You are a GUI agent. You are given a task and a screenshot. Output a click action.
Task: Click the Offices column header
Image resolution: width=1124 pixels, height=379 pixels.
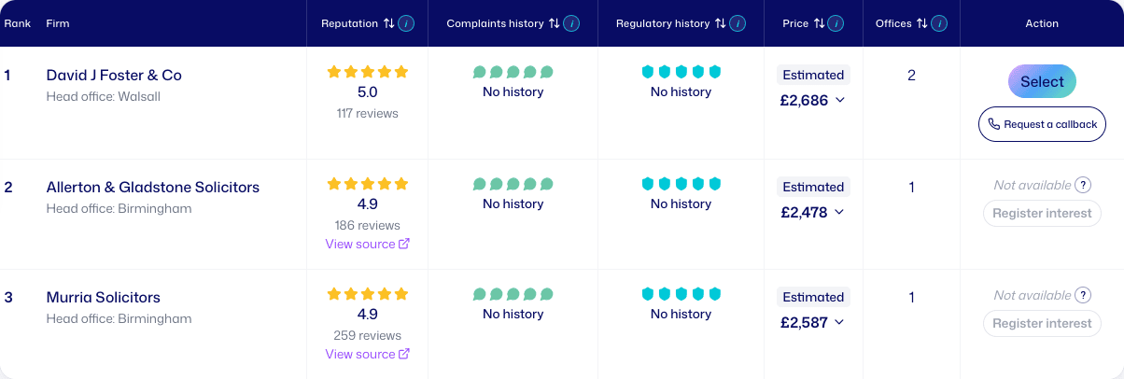[893, 23]
